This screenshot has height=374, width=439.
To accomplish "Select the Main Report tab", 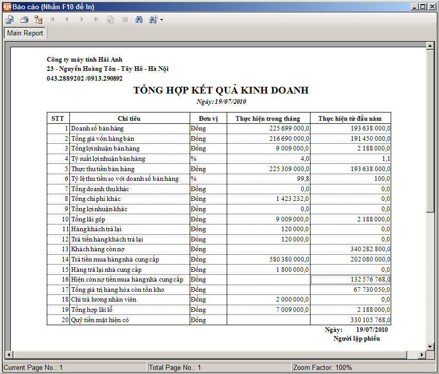I will click(x=25, y=33).
